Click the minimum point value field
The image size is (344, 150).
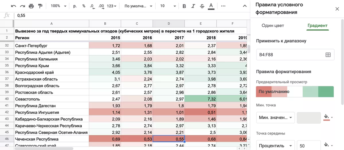pos(309,118)
